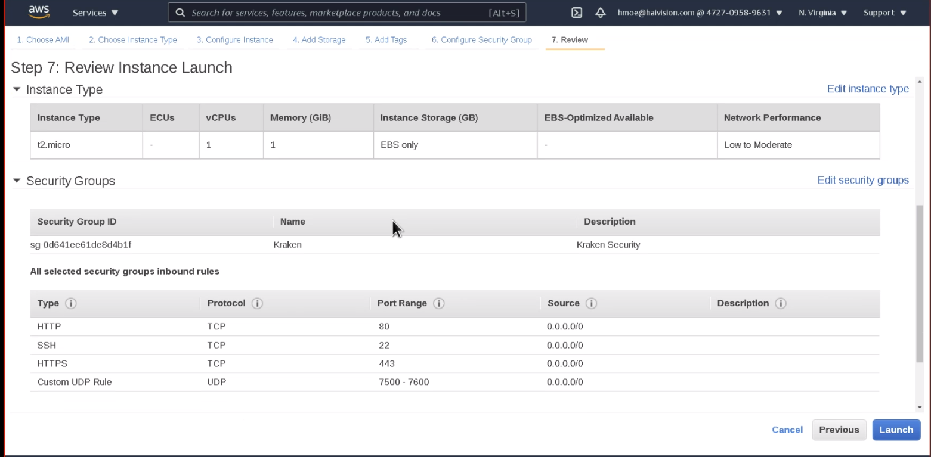Click the info icon beside Protocol column
This screenshot has height=457, width=931.
[x=257, y=303]
